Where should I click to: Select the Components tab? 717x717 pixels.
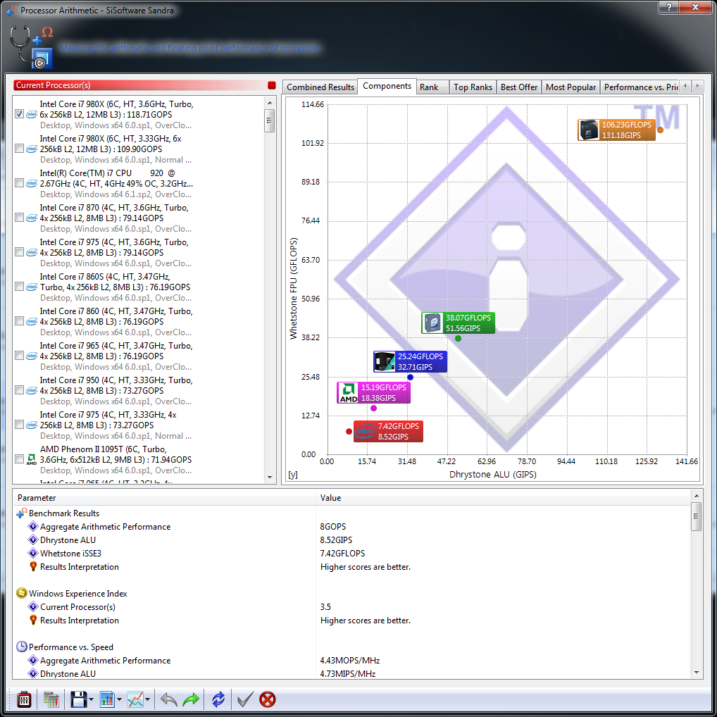(x=387, y=86)
